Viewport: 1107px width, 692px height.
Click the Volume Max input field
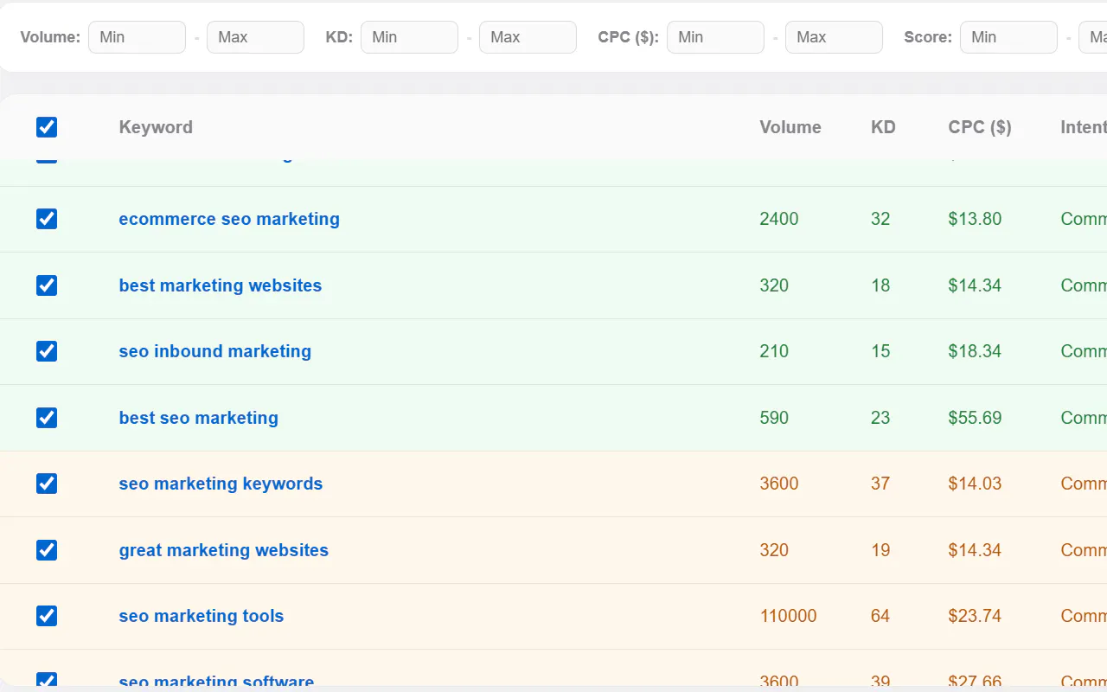pyautogui.click(x=255, y=37)
